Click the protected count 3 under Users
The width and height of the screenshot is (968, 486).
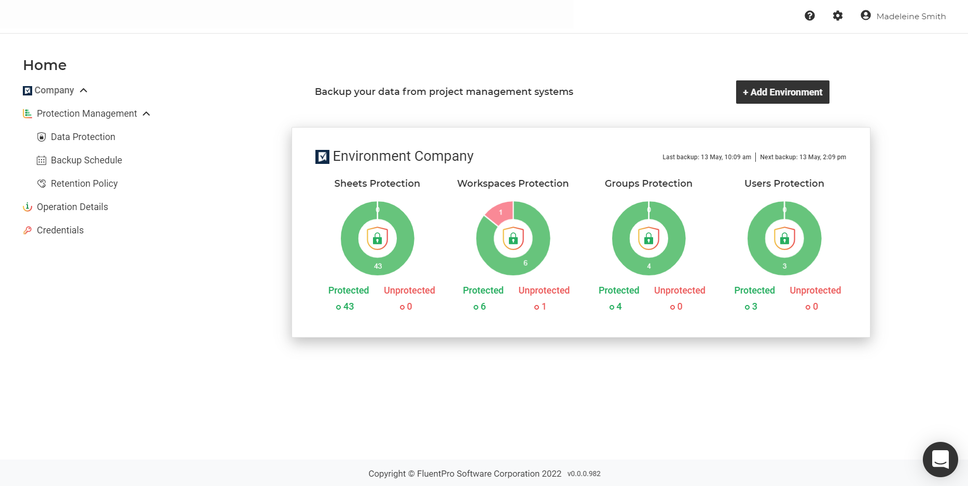751,307
